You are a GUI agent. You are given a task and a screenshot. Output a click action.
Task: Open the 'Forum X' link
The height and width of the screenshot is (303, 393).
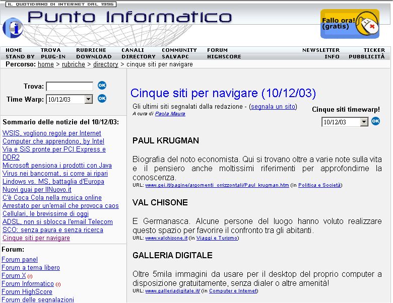pyautogui.click(x=14, y=275)
